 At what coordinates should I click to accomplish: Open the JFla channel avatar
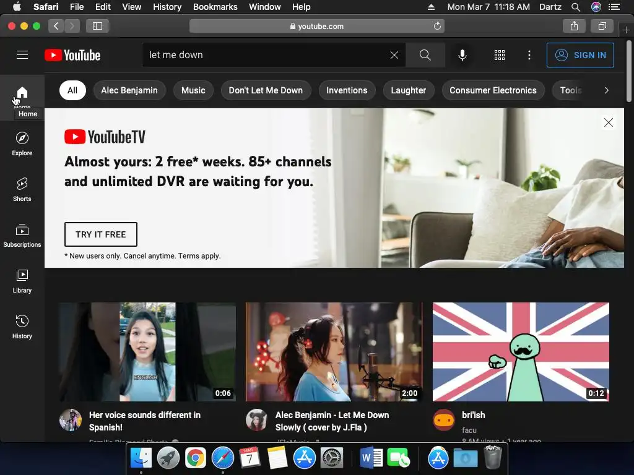point(257,420)
